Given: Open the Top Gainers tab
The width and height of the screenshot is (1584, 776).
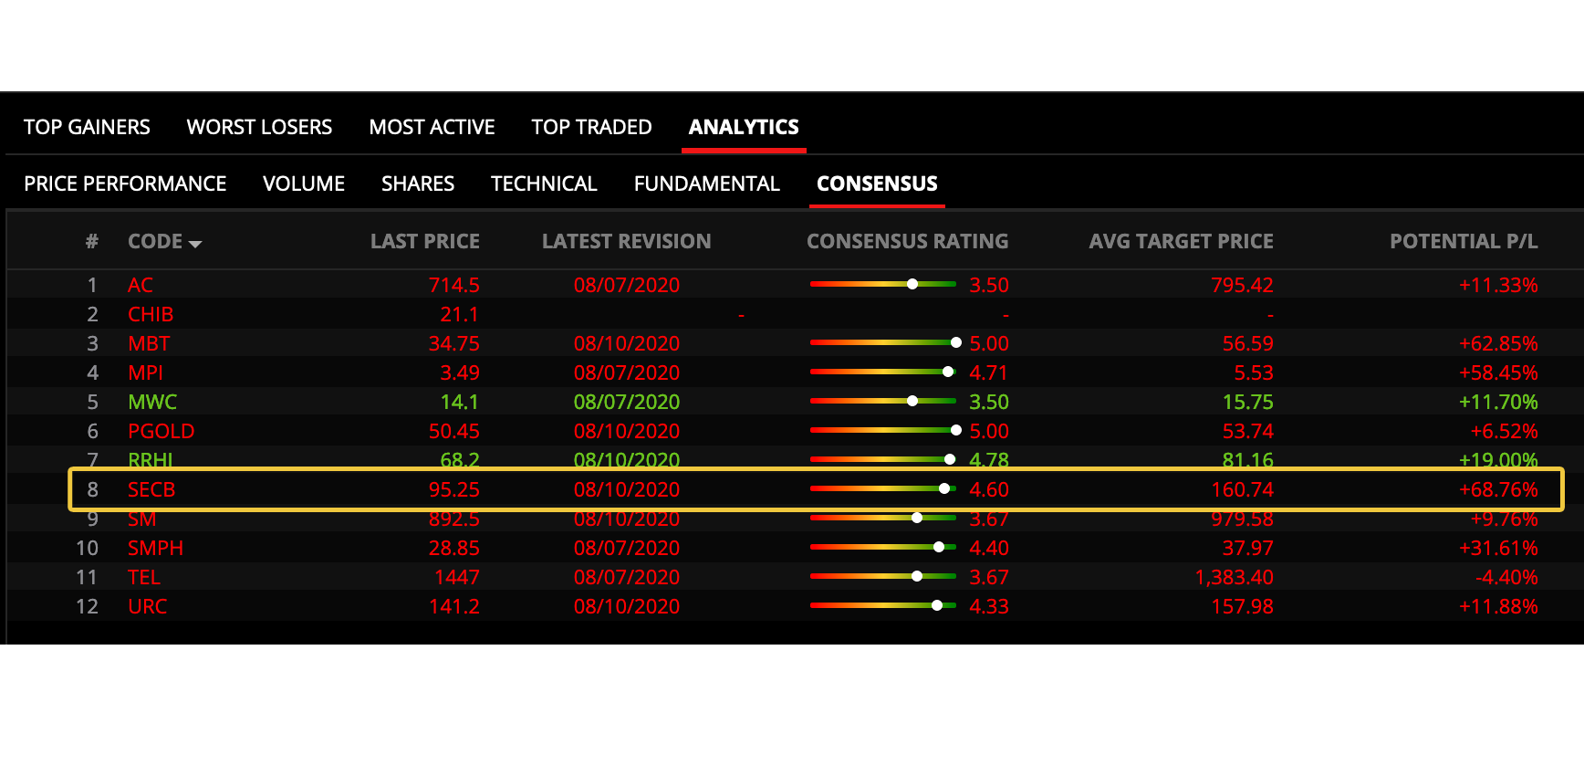Looking at the screenshot, I should coord(87,127).
